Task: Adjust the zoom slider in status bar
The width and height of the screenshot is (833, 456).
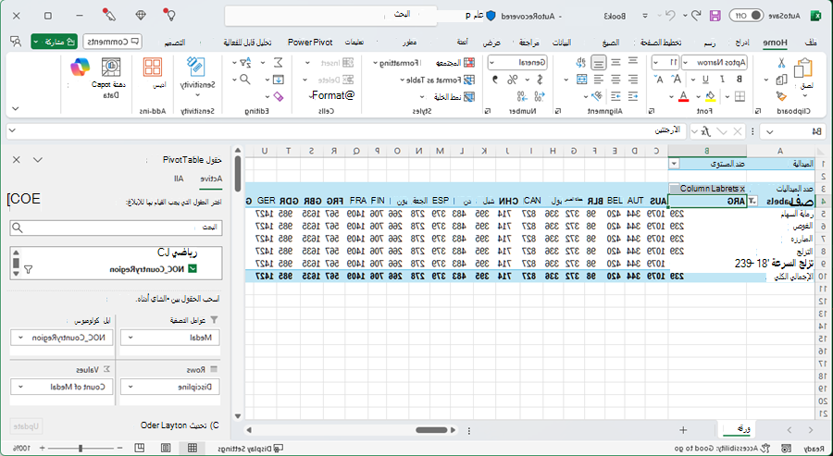Action: [x=81, y=449]
